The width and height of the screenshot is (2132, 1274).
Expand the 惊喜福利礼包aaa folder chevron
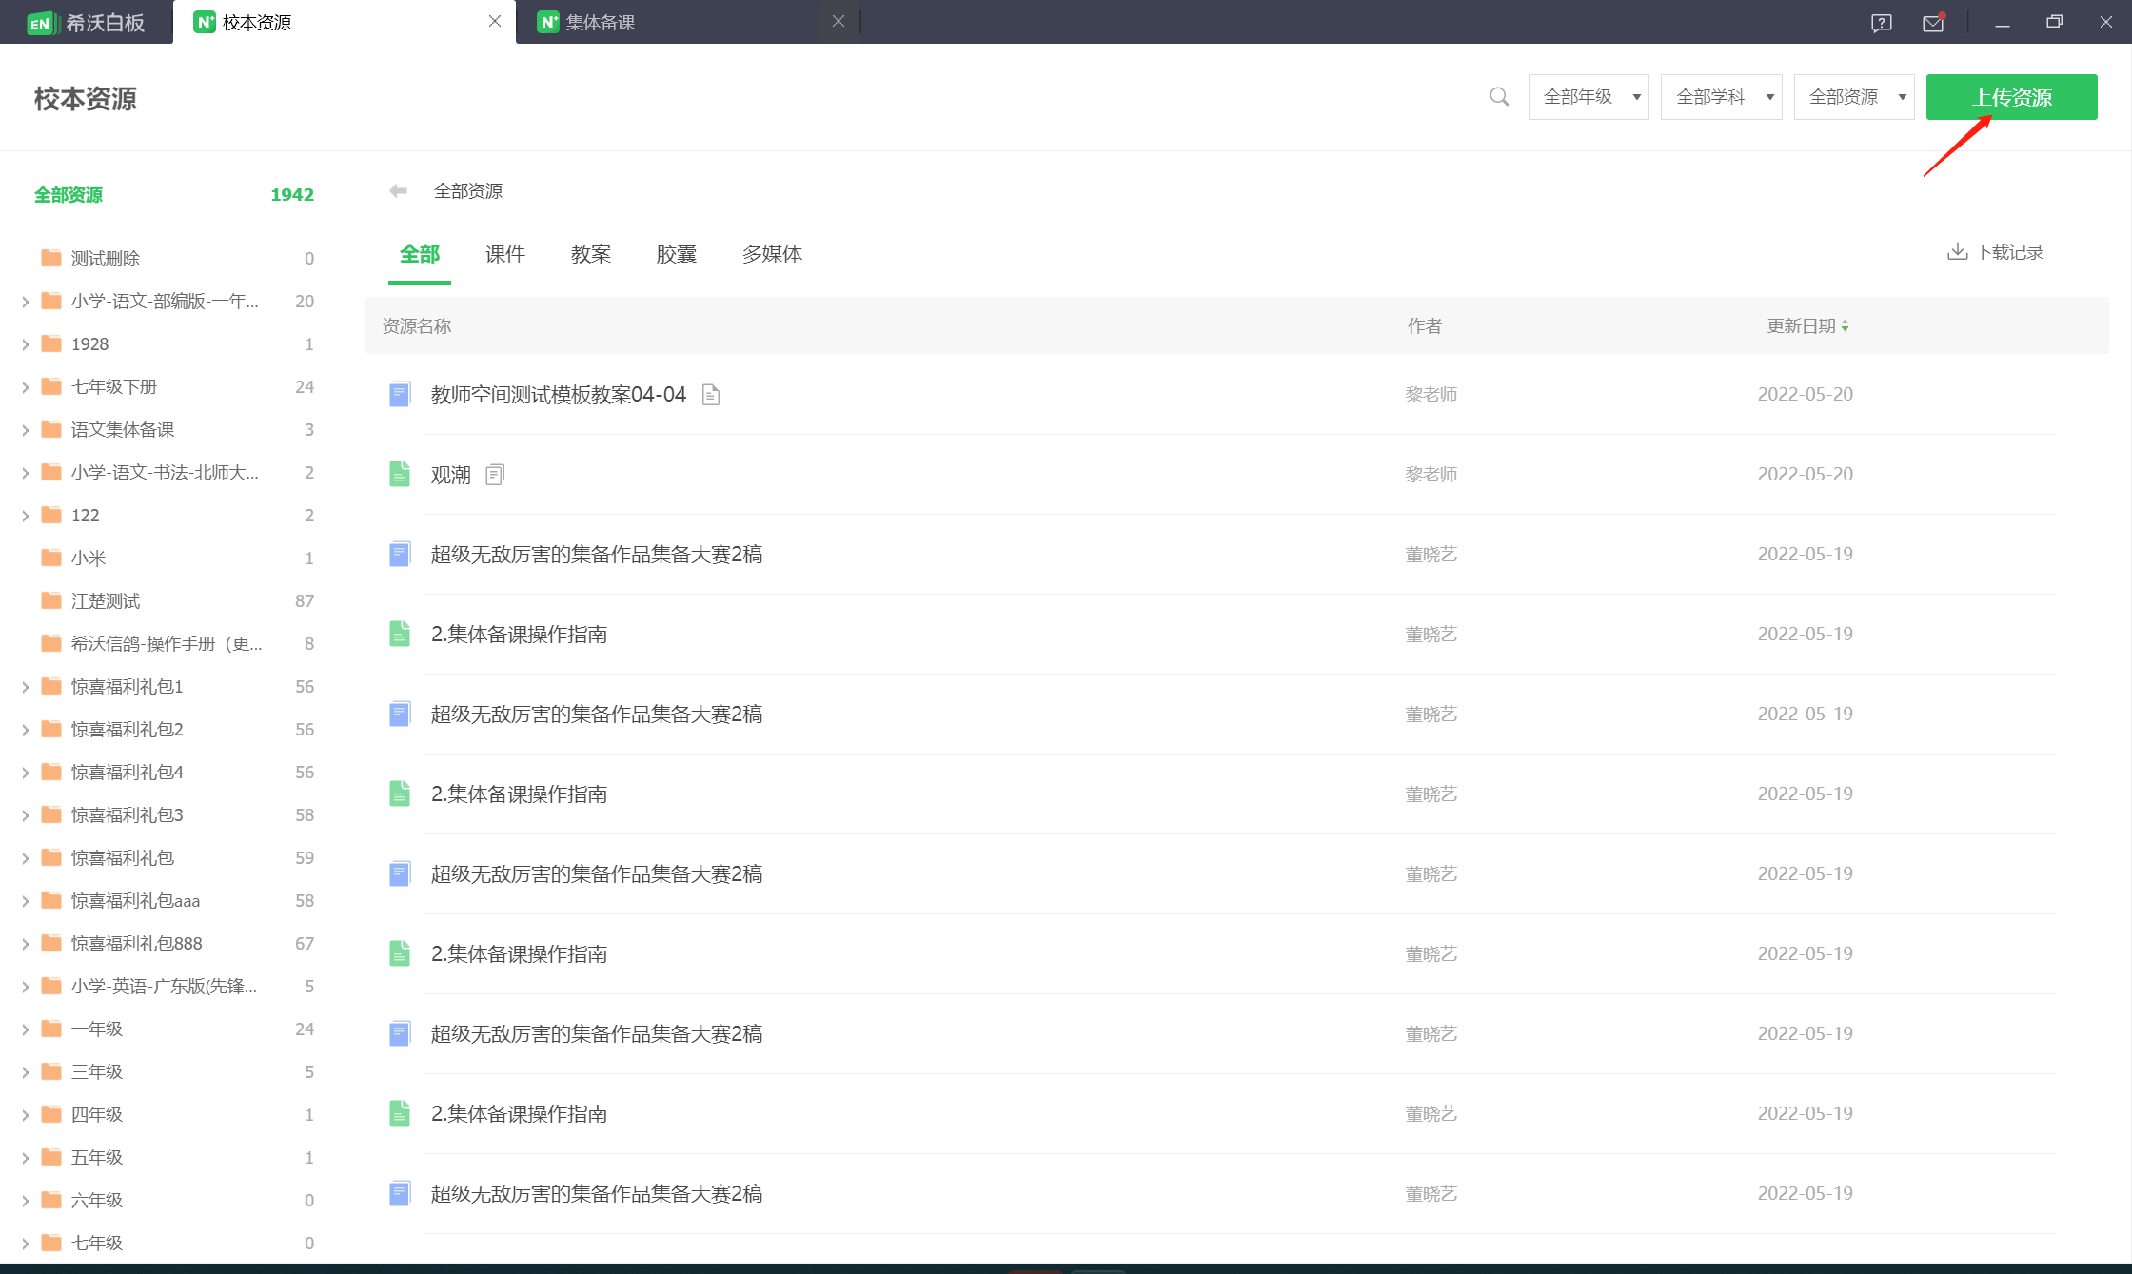(x=25, y=901)
